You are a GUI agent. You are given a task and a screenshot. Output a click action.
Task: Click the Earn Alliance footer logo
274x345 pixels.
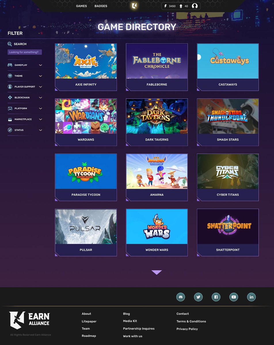coord(29,320)
